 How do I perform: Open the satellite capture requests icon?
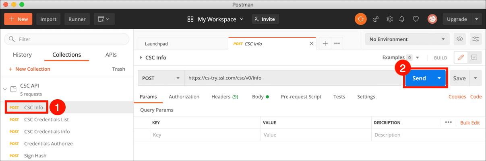point(375,19)
